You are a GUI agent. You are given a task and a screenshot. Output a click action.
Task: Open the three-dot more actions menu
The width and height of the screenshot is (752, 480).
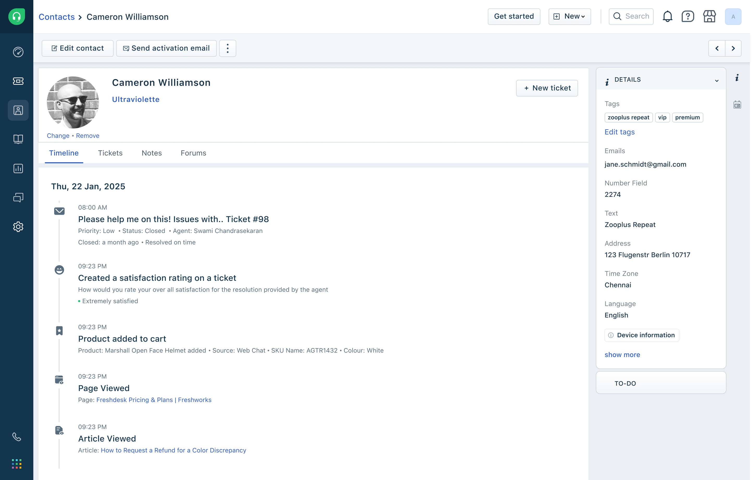(x=227, y=48)
